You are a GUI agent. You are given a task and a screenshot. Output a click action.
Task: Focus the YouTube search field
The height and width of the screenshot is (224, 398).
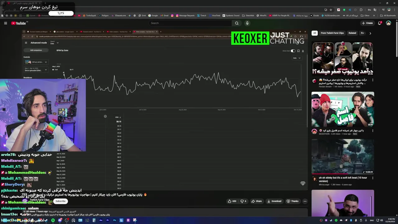coord(190,23)
